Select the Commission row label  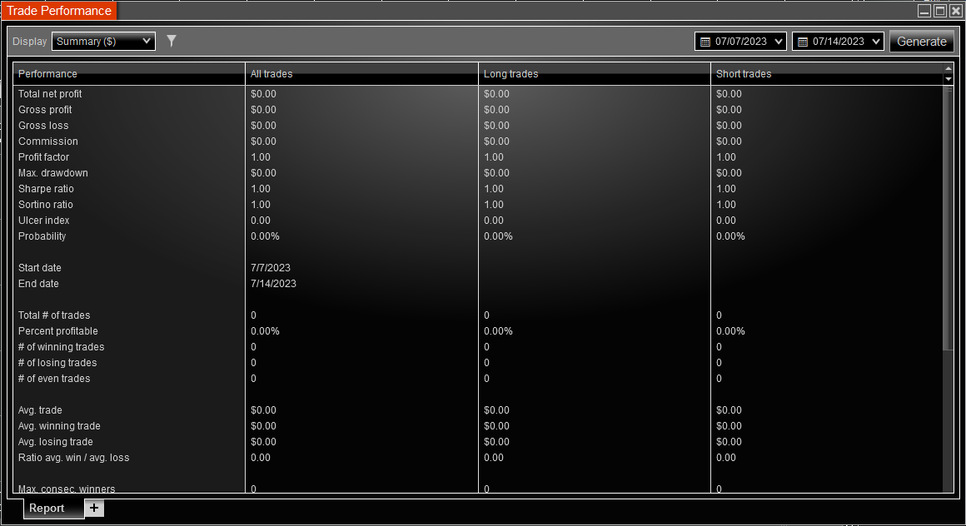48,141
